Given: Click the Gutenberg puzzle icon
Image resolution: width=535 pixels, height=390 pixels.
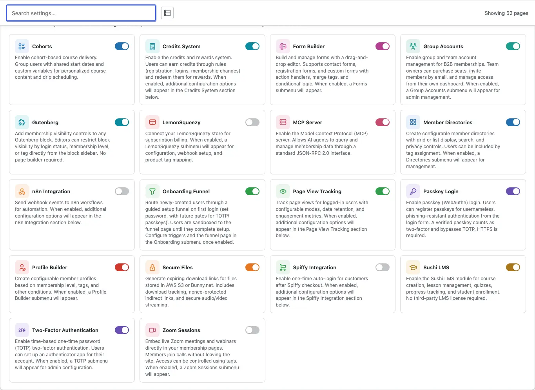Looking at the screenshot, I should point(22,122).
